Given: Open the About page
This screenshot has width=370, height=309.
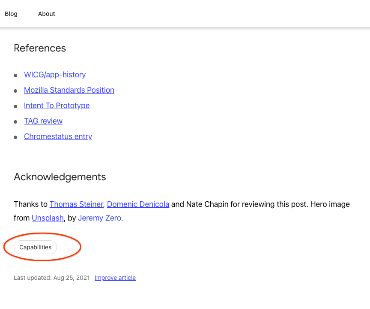Looking at the screenshot, I should (x=46, y=13).
